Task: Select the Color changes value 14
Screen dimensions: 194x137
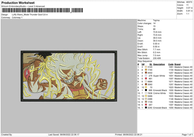Action: (x=154, y=23)
